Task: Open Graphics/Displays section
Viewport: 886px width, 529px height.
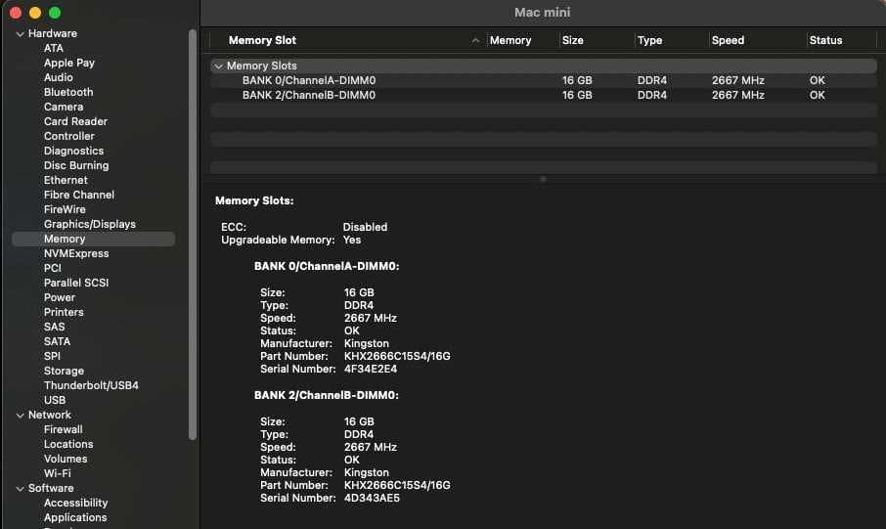Action: coord(89,224)
